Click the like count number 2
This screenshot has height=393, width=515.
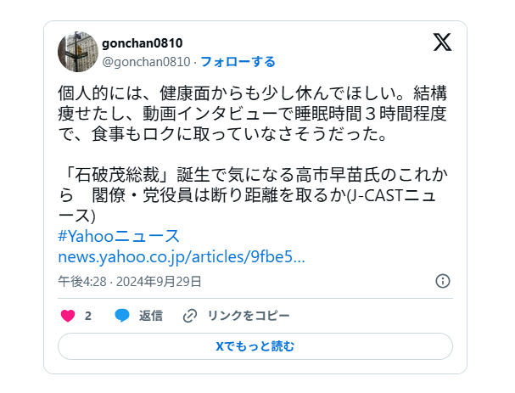87,316
